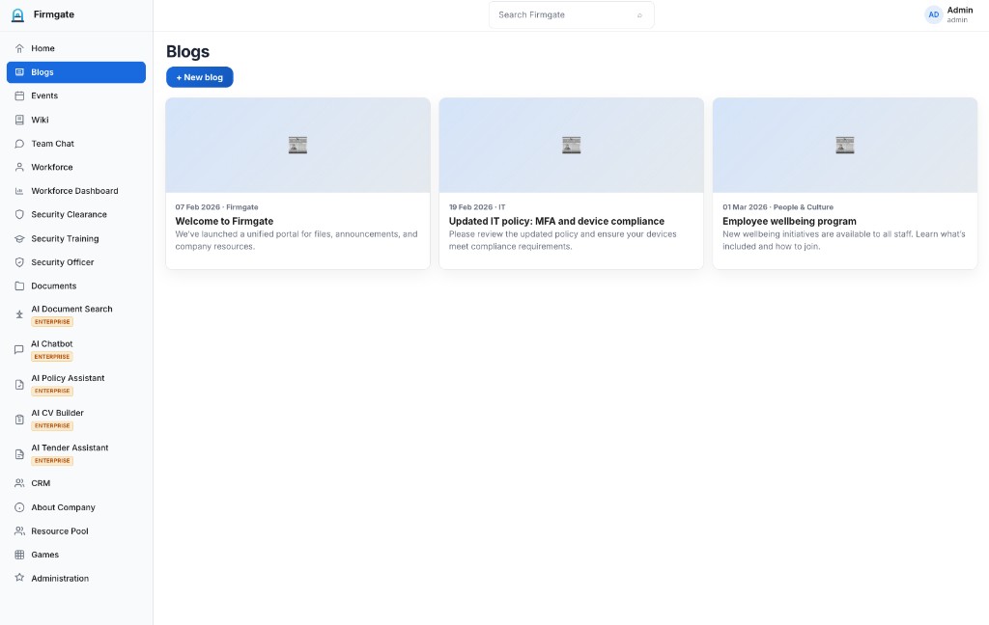Click the Blogs page heading
Viewport: 989px width, 625px height.
(188, 52)
